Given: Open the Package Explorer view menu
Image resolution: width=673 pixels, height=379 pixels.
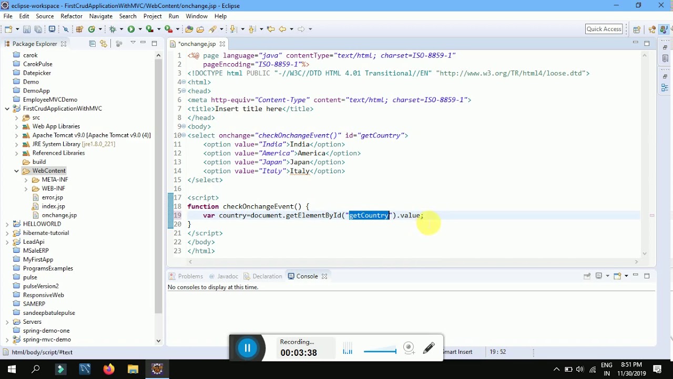Looking at the screenshot, I should [133, 43].
